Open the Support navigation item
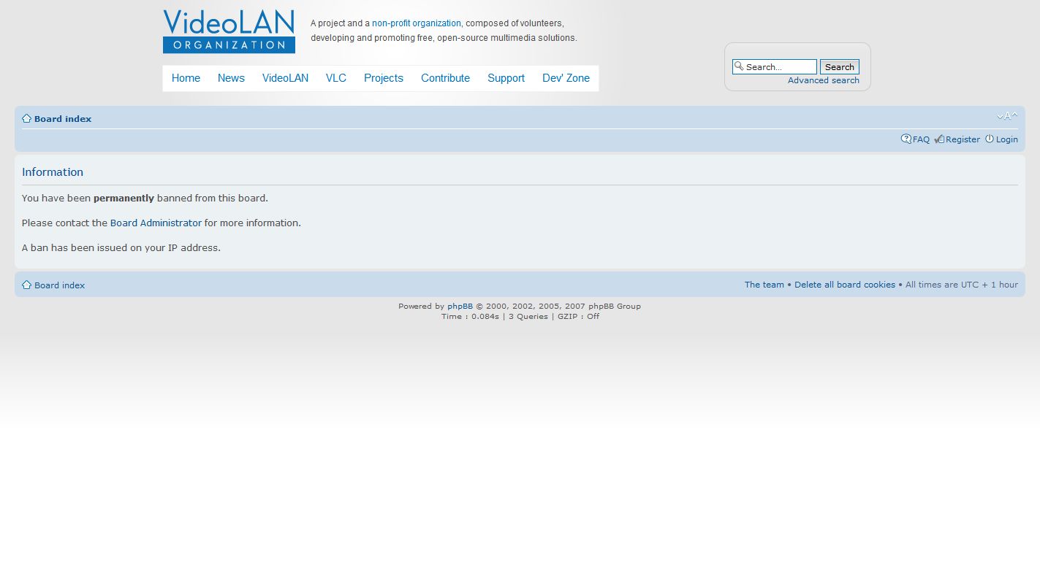This screenshot has height=570, width=1040. 506,78
